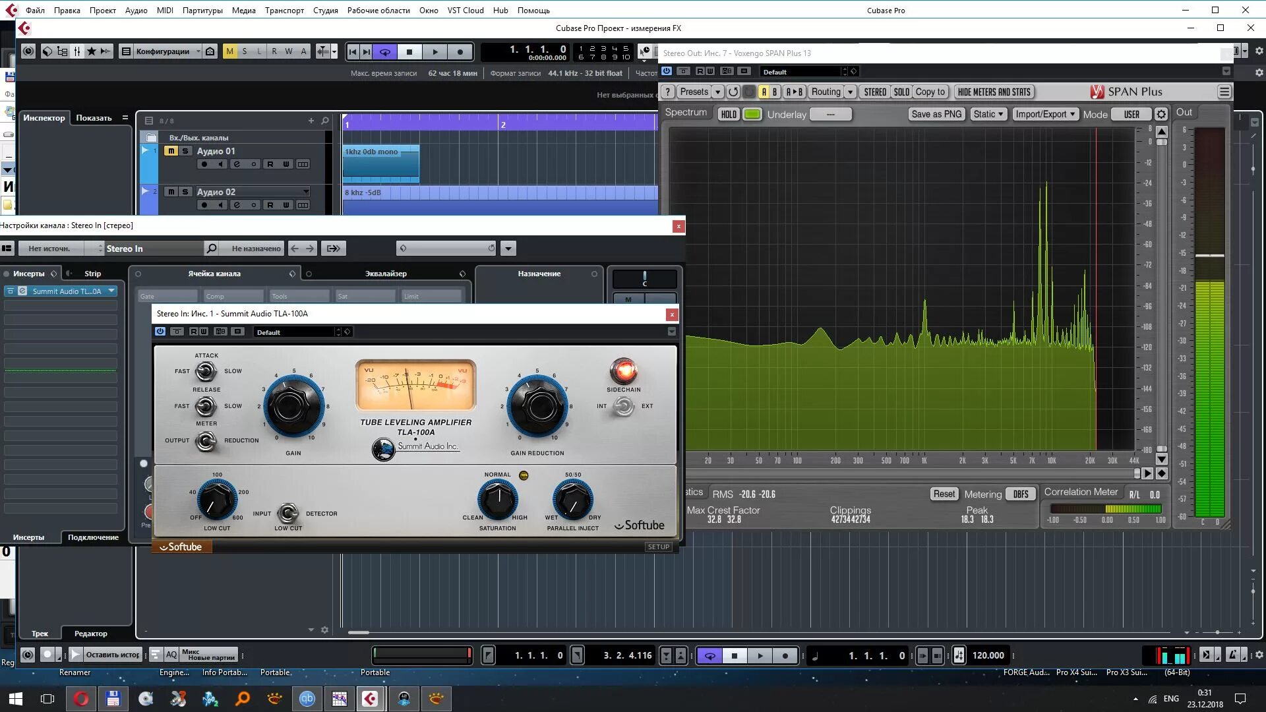This screenshot has width=1266, height=712.
Task: Click the SPAN Plus undo/reset arrow icon
Action: coord(733,92)
